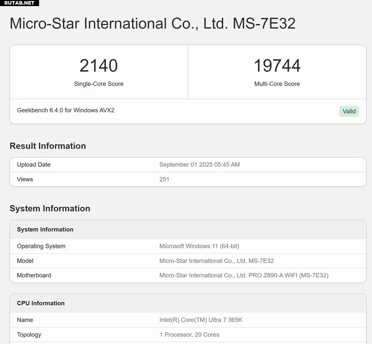Screen dimensions: 372x344
Task: Click the Views label
Action: click(25, 180)
